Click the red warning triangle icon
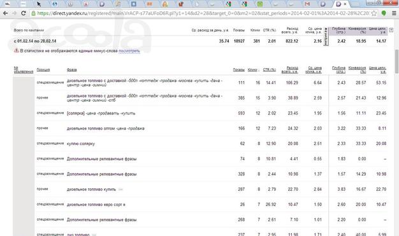The width and height of the screenshot is (399, 236). pos(17,50)
